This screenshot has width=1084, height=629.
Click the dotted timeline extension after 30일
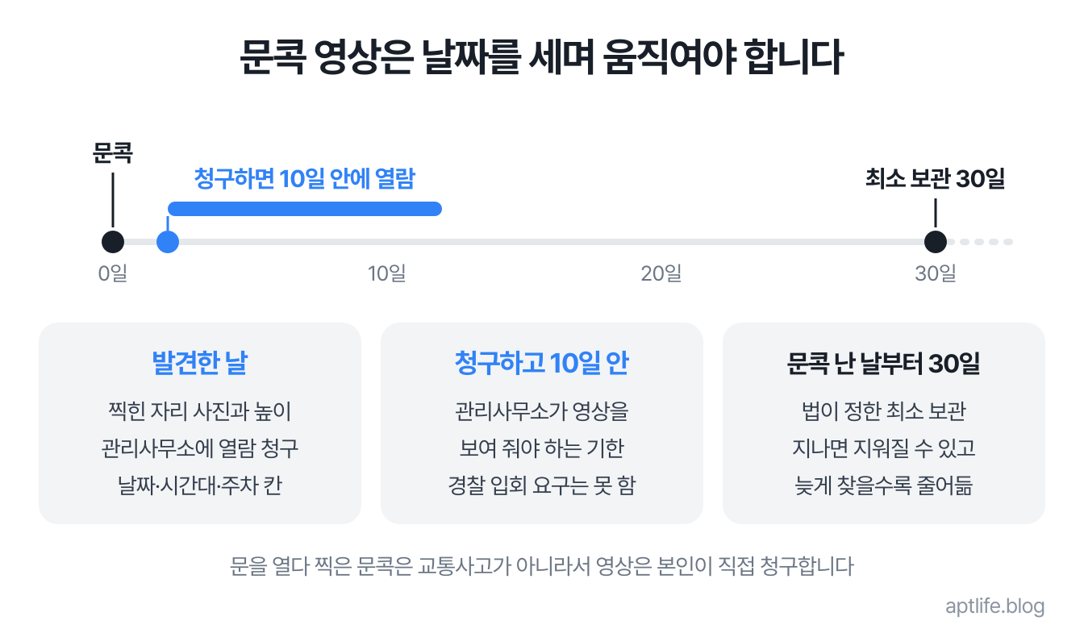tap(981, 241)
